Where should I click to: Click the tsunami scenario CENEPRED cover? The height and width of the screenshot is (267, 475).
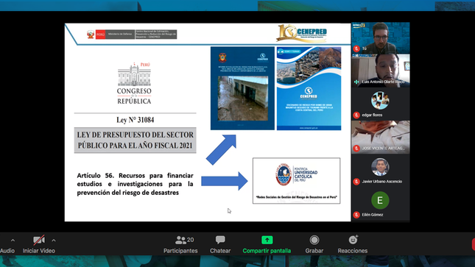309,88
